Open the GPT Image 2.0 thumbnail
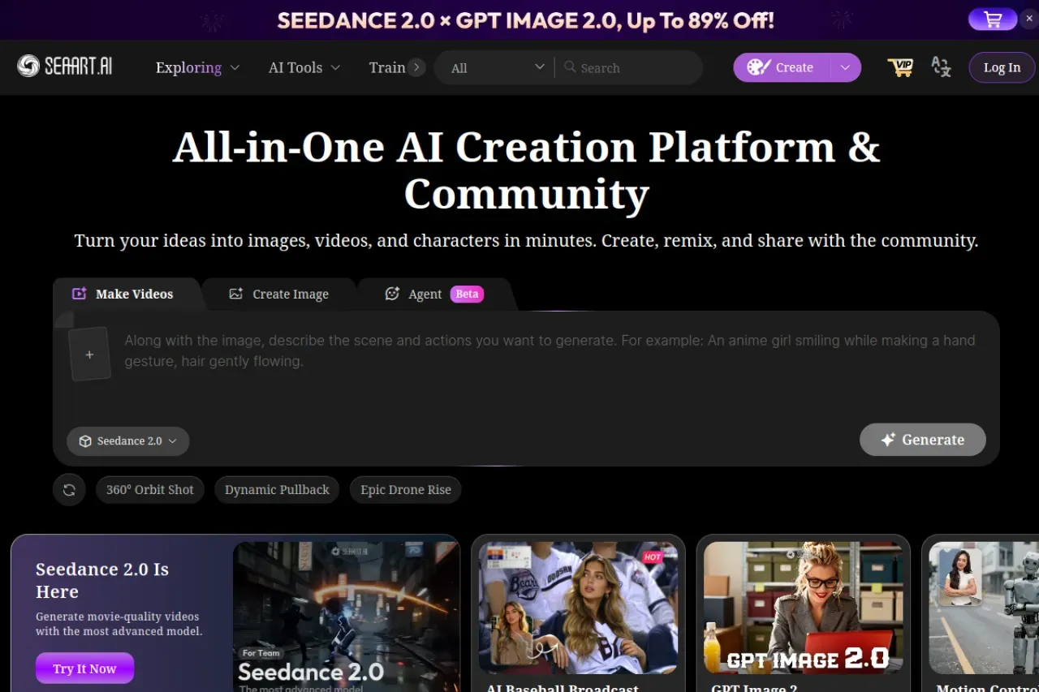 (x=804, y=608)
